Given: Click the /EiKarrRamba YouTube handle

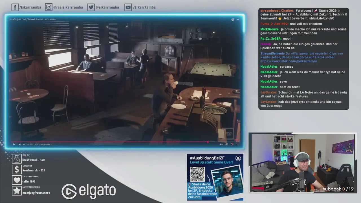Looking at the screenshot, I should (144, 7).
